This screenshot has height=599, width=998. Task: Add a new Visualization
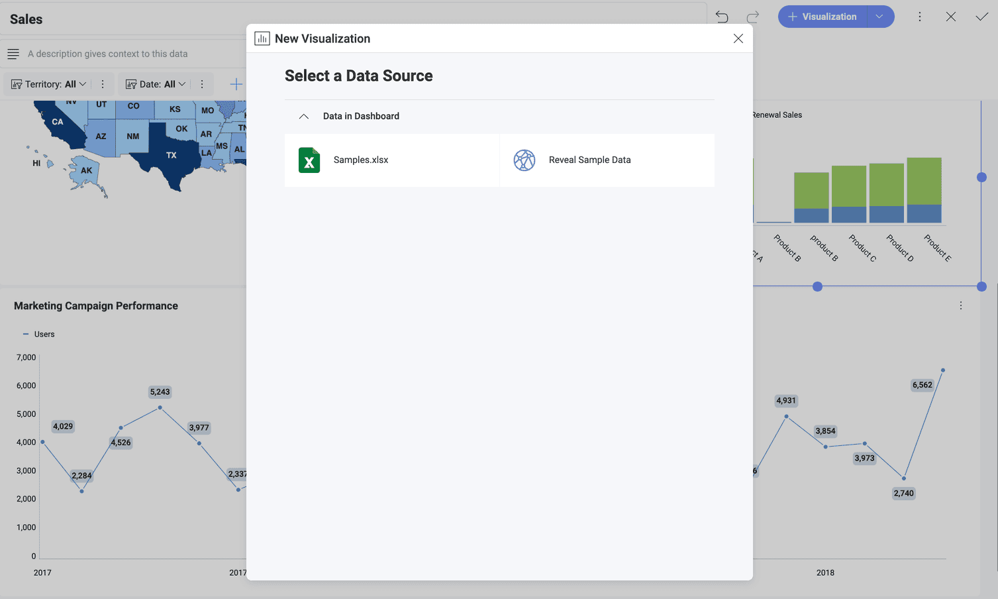[822, 17]
